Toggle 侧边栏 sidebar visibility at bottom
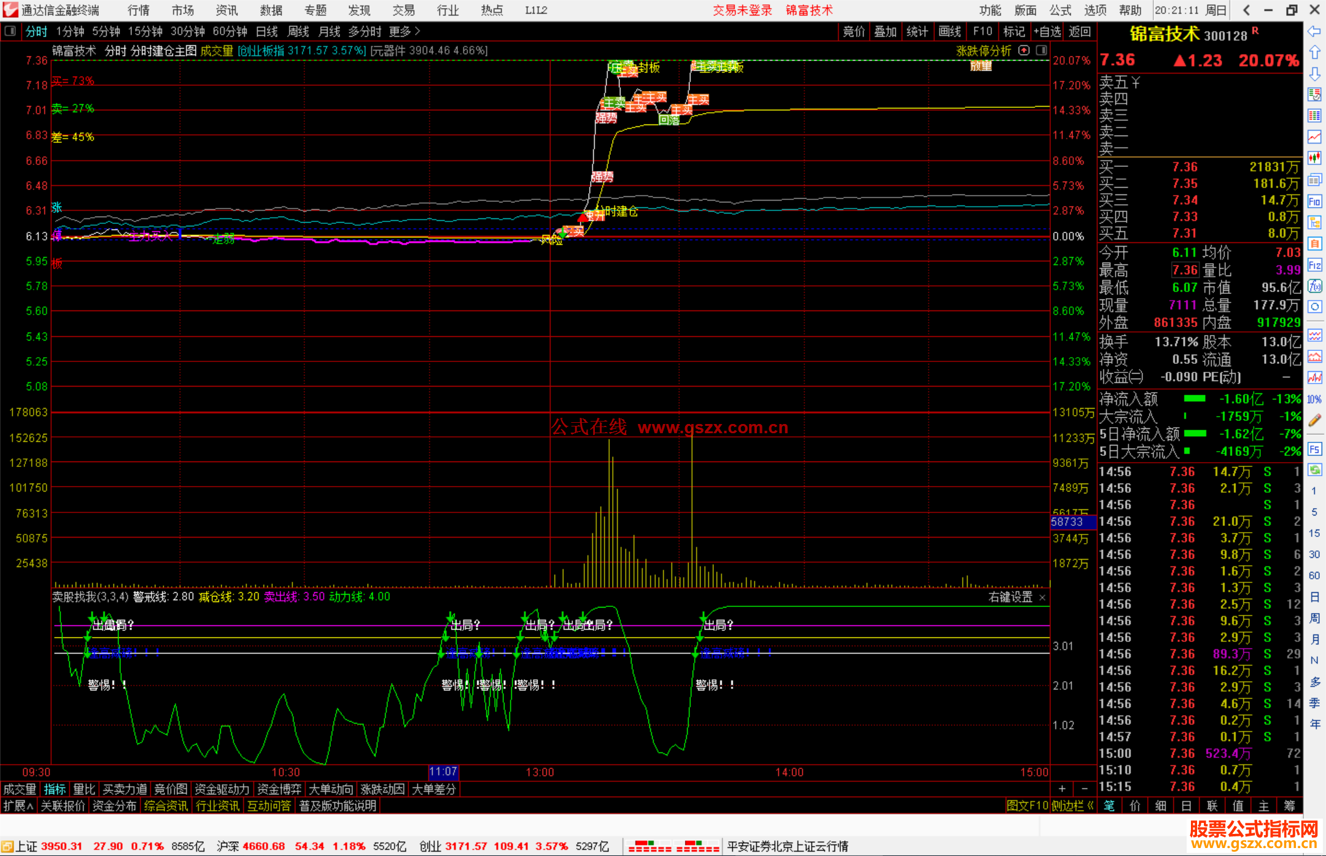Viewport: 1326px width, 856px height. [1072, 806]
